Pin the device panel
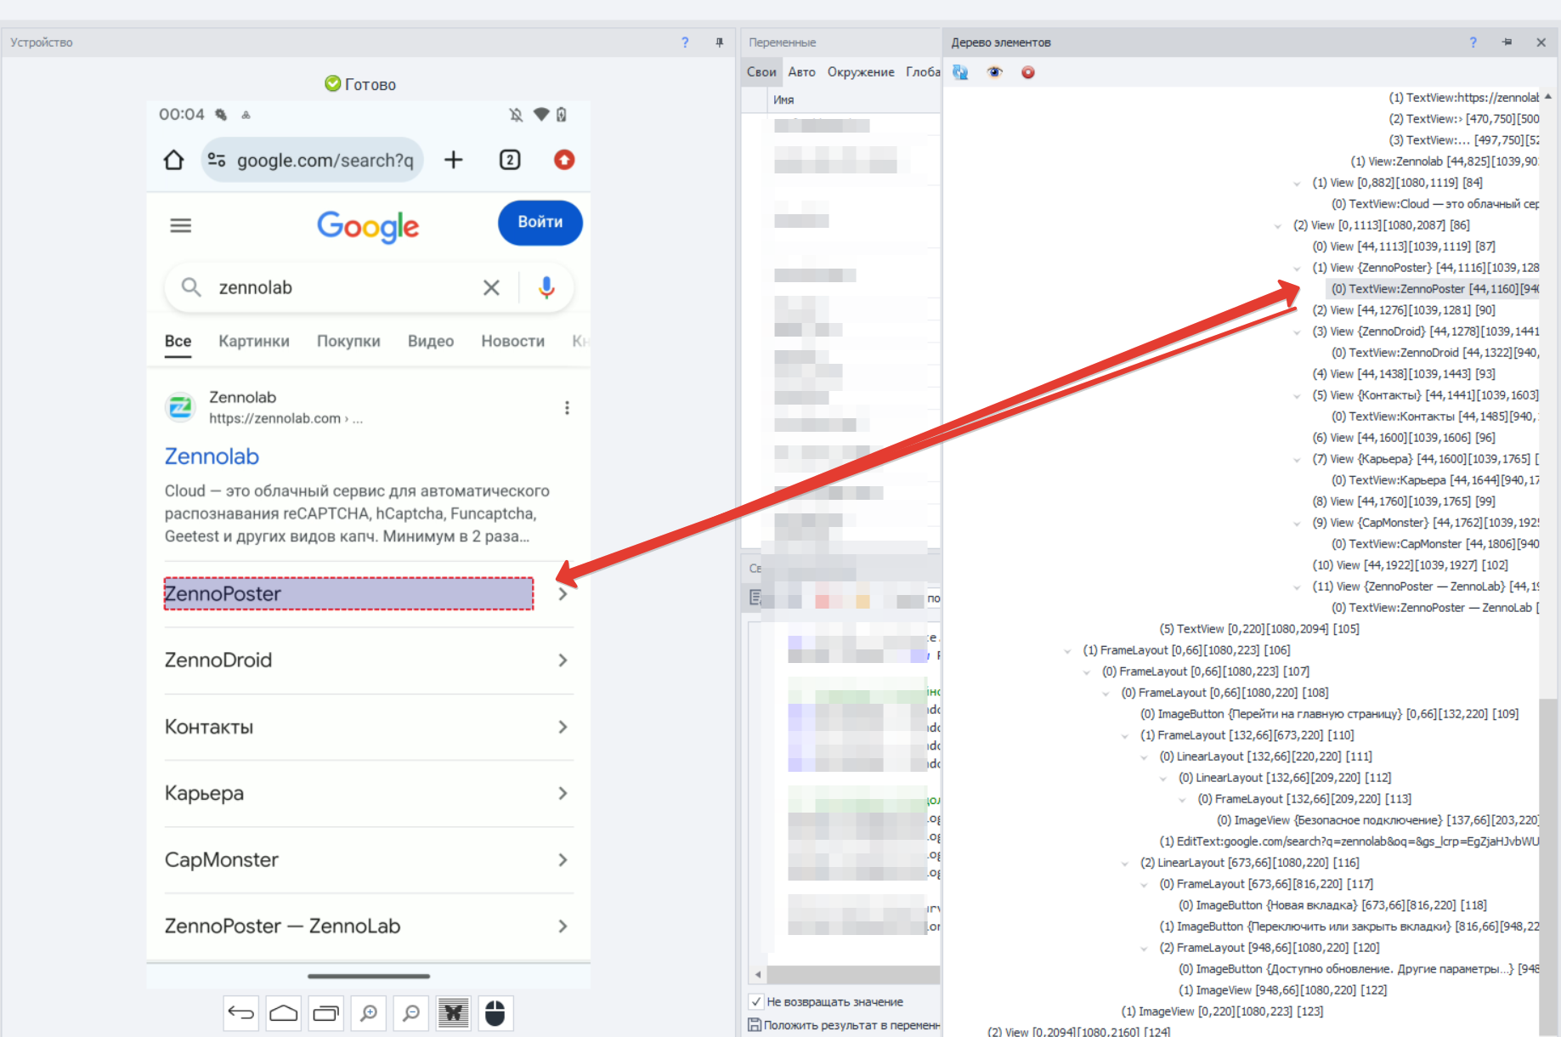 point(720,42)
